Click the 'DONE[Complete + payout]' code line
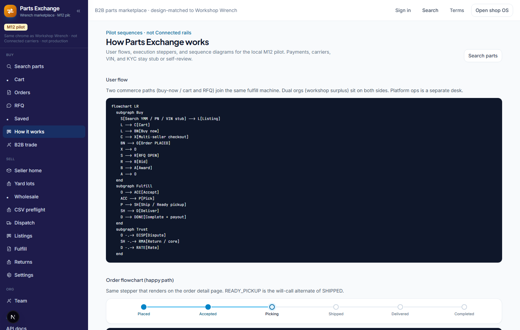The image size is (520, 330). click(x=153, y=217)
